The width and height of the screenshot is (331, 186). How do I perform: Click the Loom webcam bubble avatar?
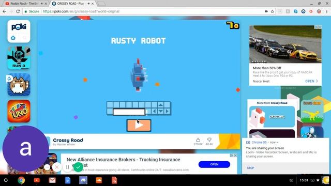25,148
